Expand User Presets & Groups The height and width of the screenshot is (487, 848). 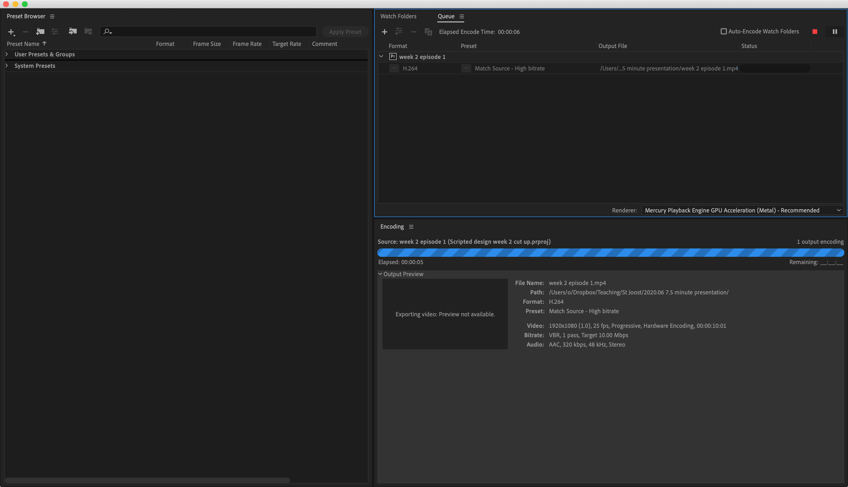[x=7, y=54]
